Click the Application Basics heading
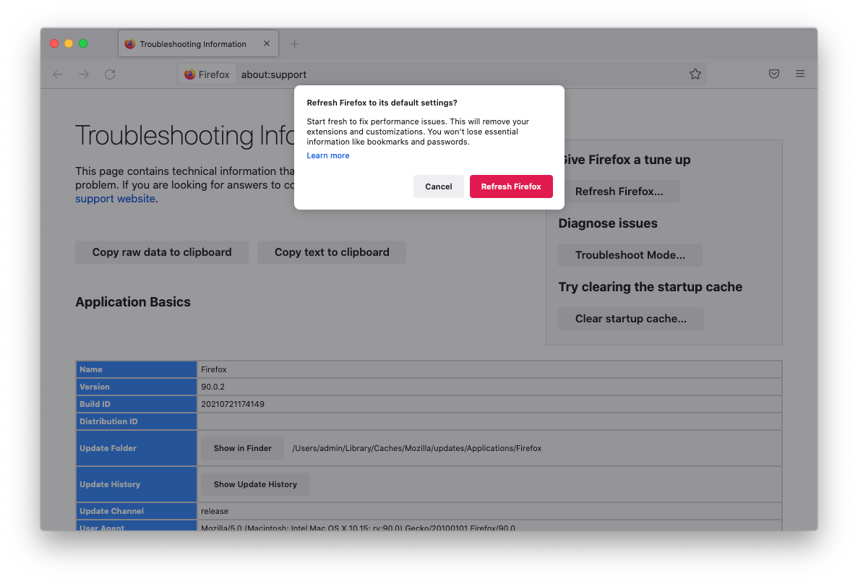Viewport: 858px width, 584px height. (x=133, y=302)
